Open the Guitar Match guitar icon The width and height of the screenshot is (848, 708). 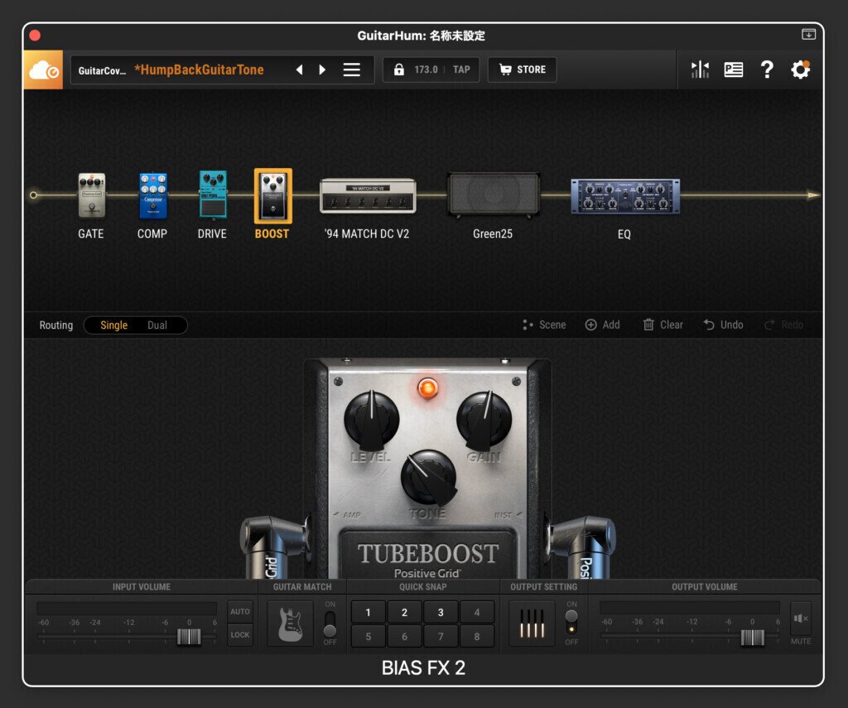(291, 624)
